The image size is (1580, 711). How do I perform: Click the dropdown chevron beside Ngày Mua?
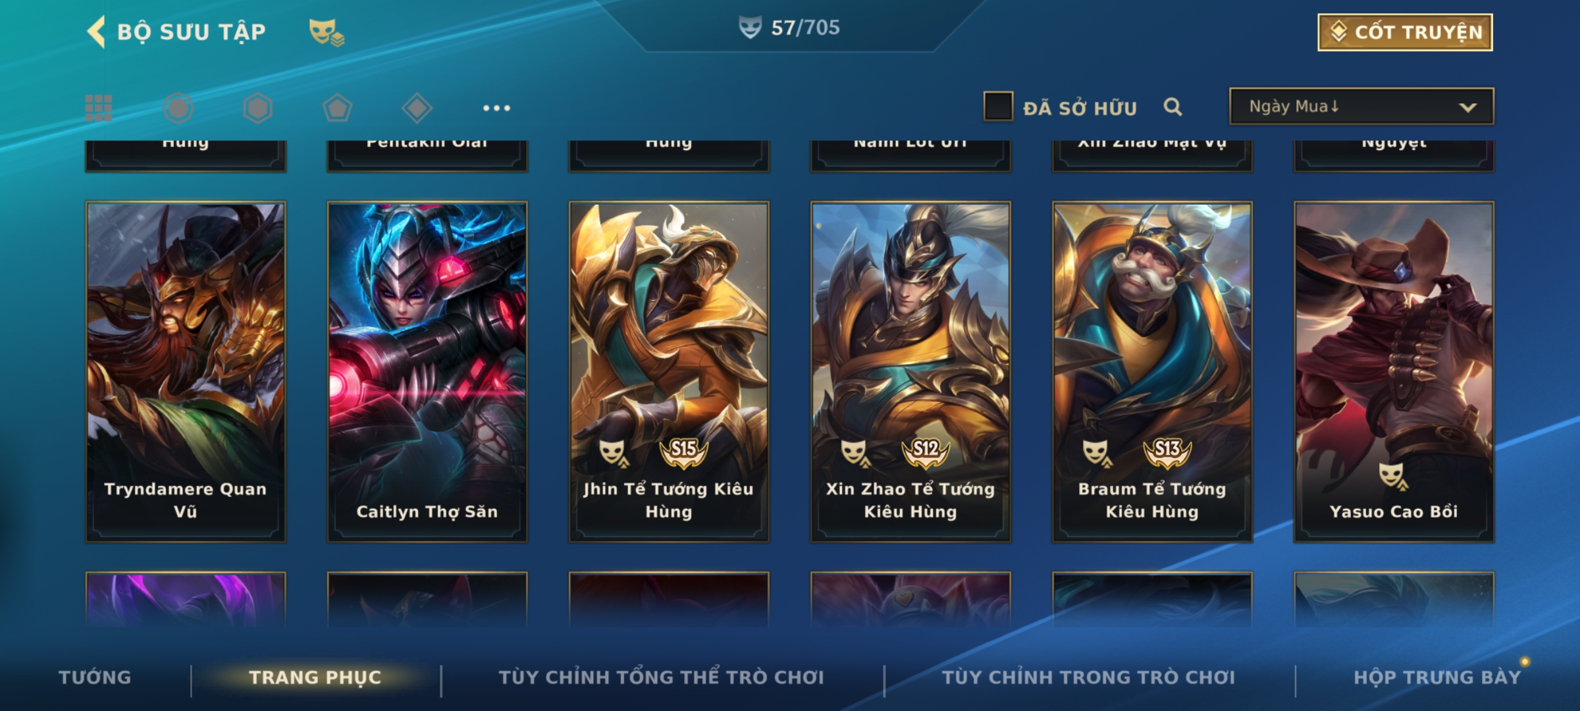(1467, 107)
